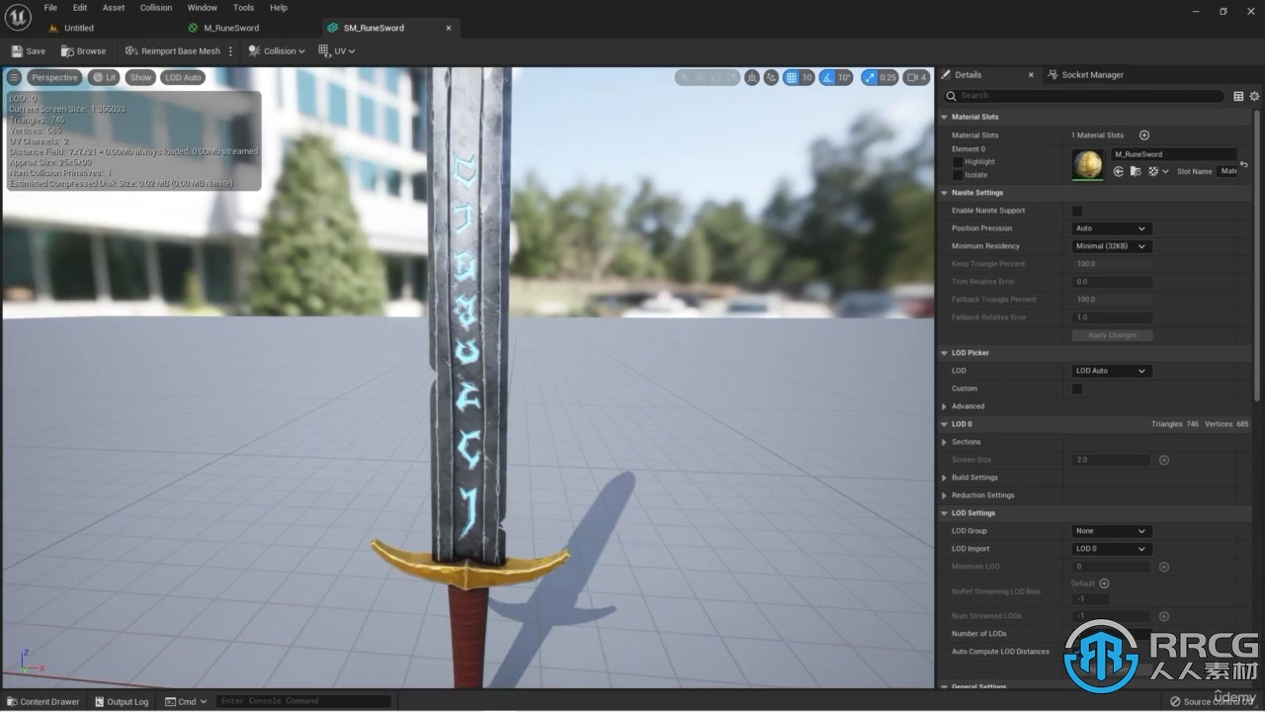This screenshot has width=1265, height=712.
Task: Switch to the Untitled level tab
Action: click(79, 28)
